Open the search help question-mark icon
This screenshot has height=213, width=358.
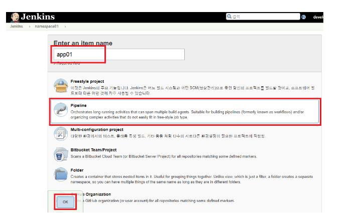(303, 17)
